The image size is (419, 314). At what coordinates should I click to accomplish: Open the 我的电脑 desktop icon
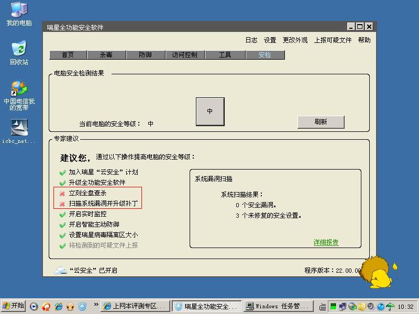click(x=19, y=14)
